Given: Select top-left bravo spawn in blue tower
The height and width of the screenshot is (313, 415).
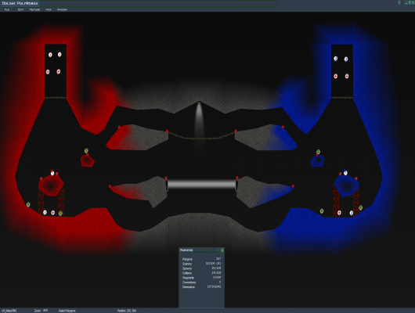Looking at the screenshot, I should coord(336,59).
